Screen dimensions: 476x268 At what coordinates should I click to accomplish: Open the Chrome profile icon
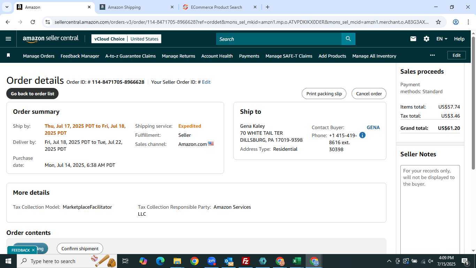click(456, 22)
